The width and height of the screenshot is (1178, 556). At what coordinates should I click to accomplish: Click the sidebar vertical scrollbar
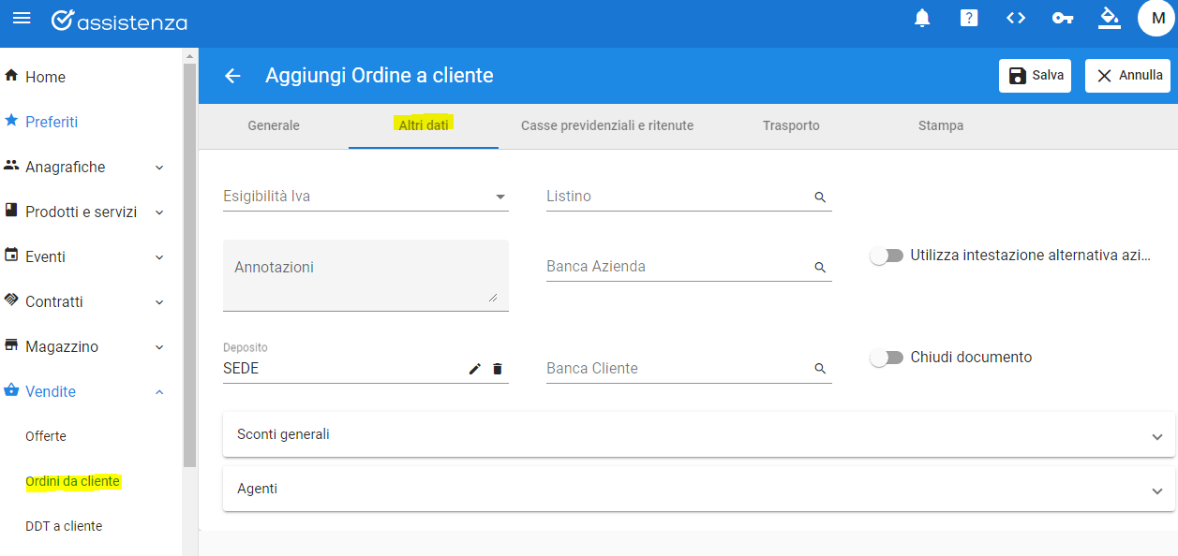[189, 265]
